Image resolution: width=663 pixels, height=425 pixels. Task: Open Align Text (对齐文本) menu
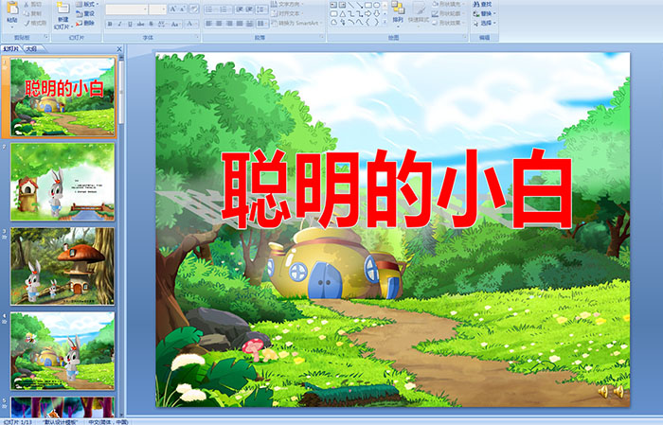[x=287, y=13]
